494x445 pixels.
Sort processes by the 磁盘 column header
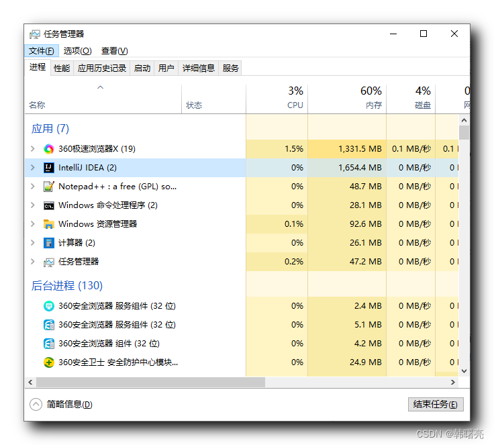[411, 99]
